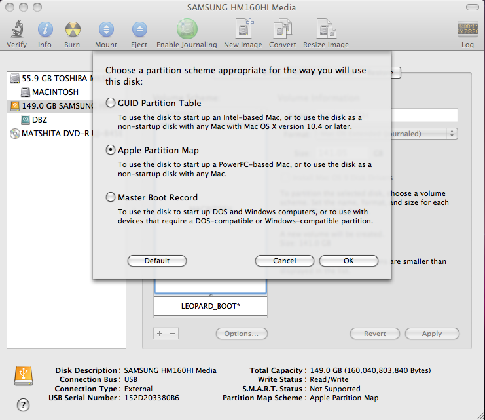Remove partition with minus button

pyautogui.click(x=172, y=334)
